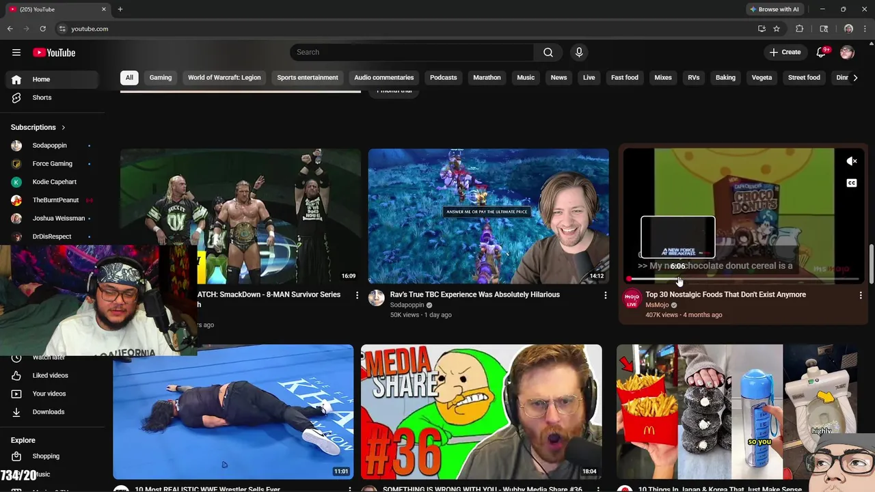Viewport: 875px width, 492px height.
Task: Start voice search with microphone
Action: pyautogui.click(x=579, y=53)
